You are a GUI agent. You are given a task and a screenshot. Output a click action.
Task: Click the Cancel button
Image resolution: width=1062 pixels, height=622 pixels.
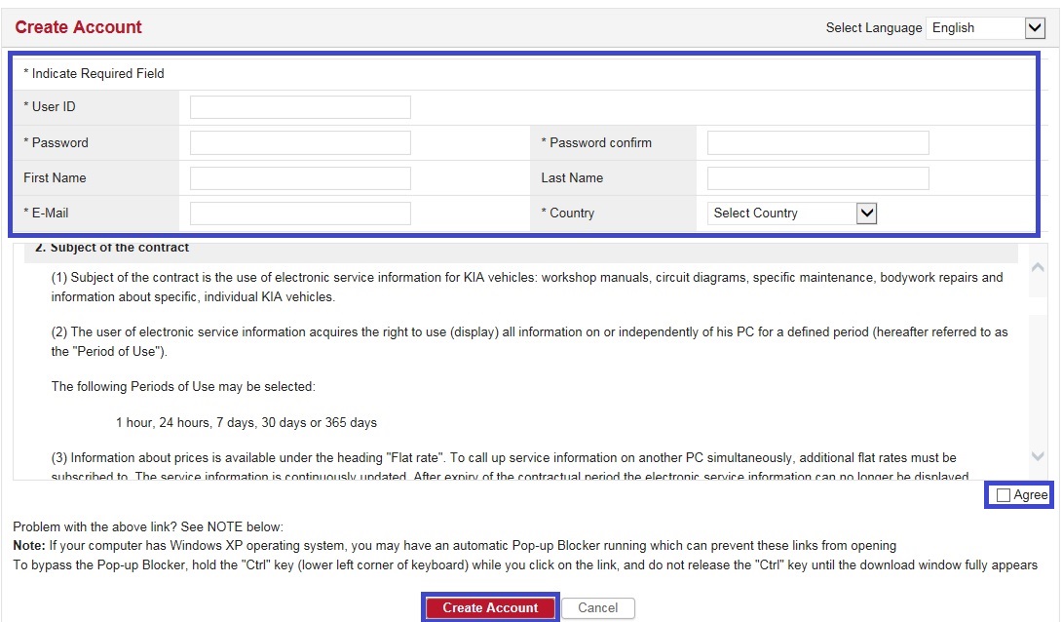598,607
